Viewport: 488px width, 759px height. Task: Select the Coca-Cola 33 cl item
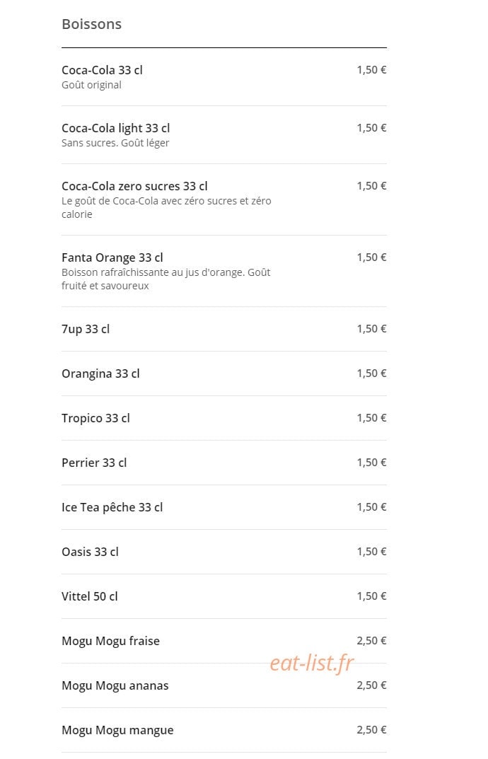click(223, 77)
